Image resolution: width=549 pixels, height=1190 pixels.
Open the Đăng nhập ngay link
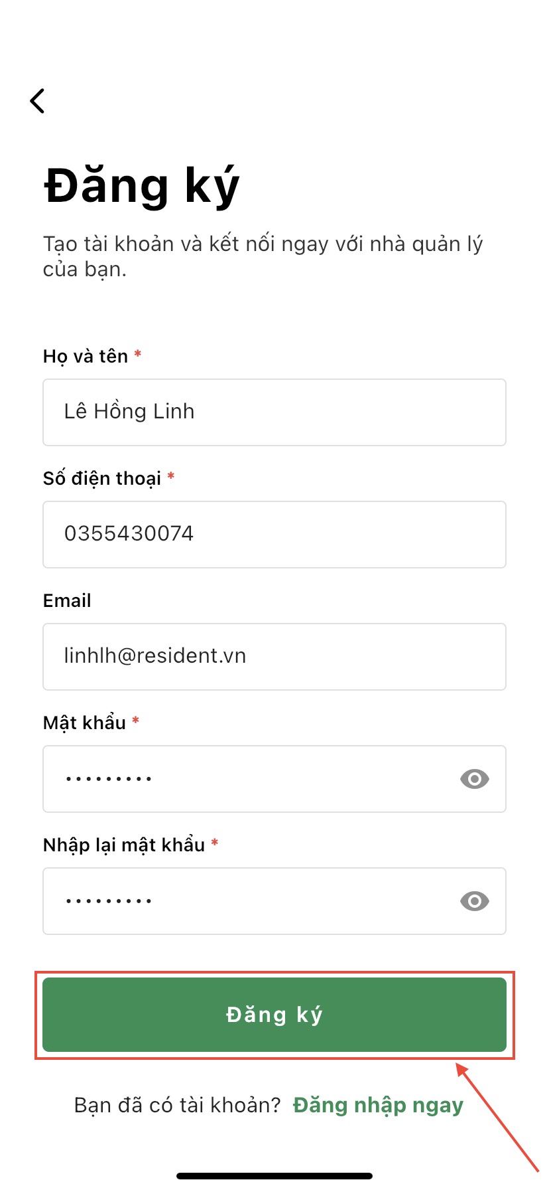tap(378, 1105)
